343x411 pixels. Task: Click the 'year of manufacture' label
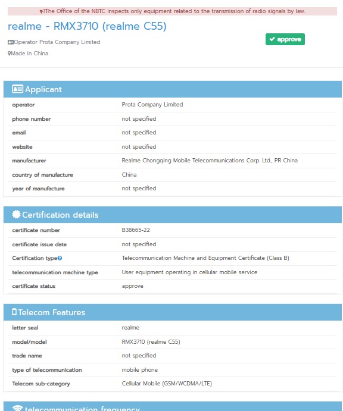coord(38,189)
